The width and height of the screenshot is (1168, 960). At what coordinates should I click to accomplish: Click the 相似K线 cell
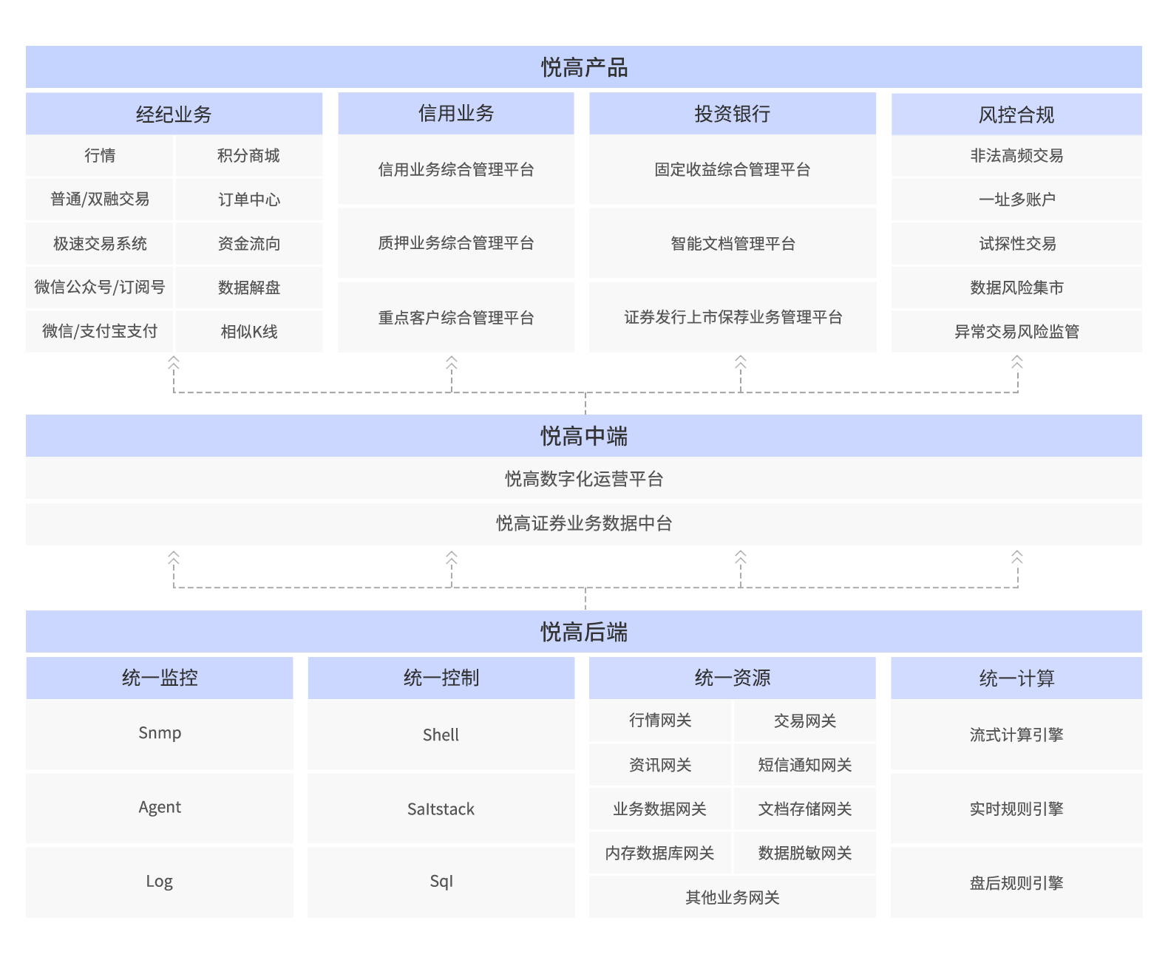coord(249,331)
